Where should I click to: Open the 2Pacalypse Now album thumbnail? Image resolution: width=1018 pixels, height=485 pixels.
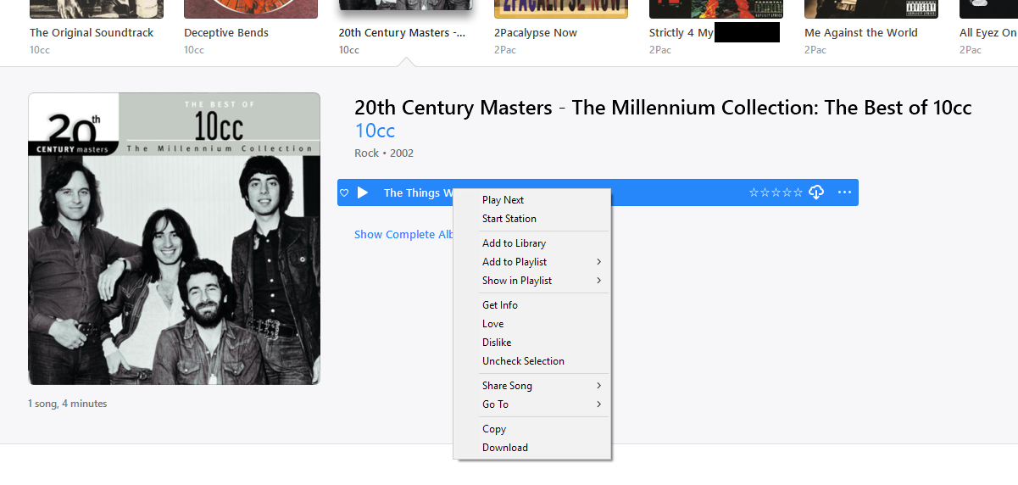(x=560, y=8)
